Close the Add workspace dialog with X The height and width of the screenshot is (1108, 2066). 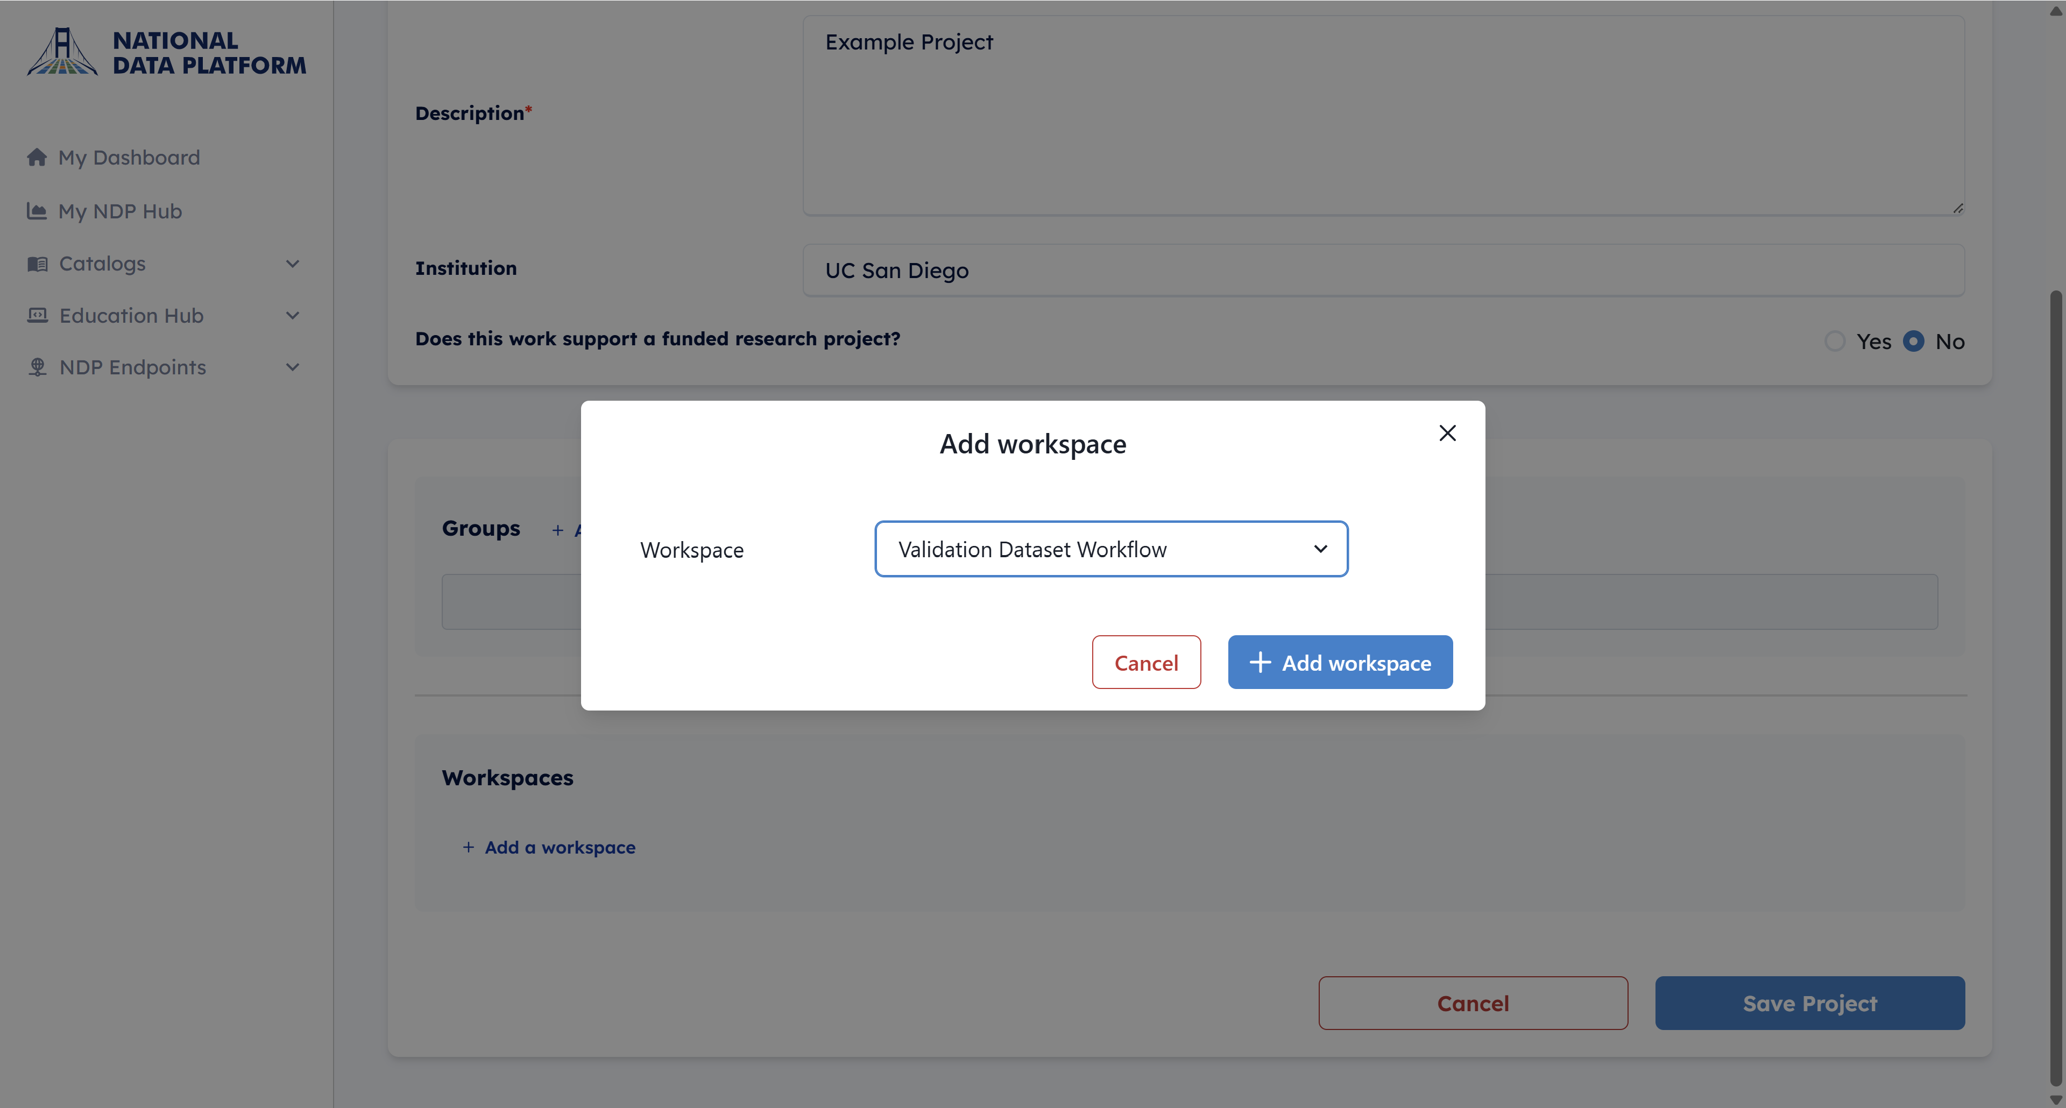[1447, 433]
